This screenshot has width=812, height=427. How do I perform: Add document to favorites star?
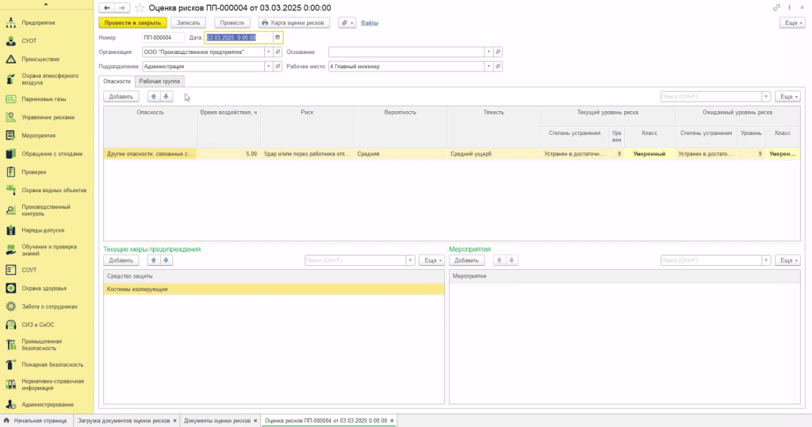[140, 8]
